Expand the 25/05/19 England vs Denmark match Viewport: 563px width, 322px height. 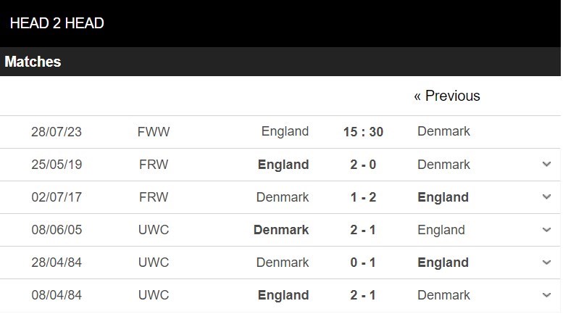pyautogui.click(x=546, y=164)
